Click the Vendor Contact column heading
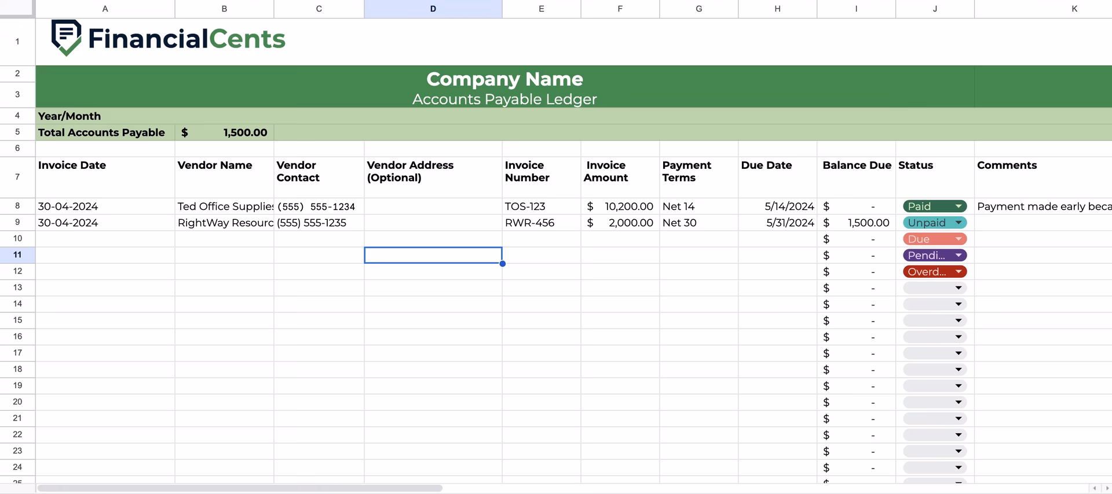The image size is (1112, 494). (x=298, y=171)
